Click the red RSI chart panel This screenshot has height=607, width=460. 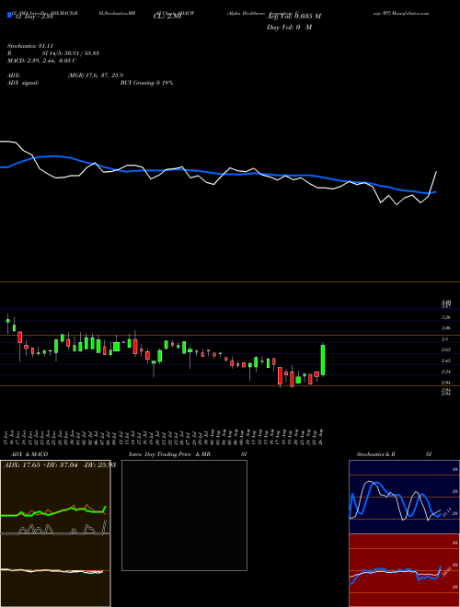click(404, 570)
